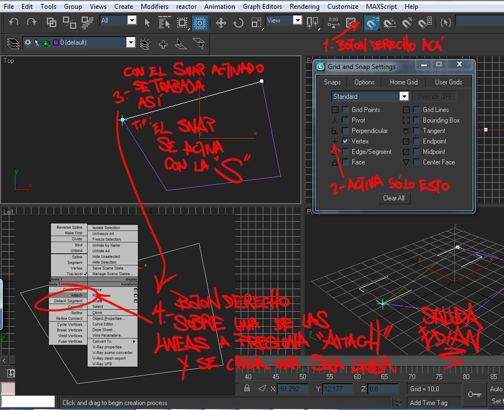Click the Edit Named Selection Sets icon

(445, 23)
